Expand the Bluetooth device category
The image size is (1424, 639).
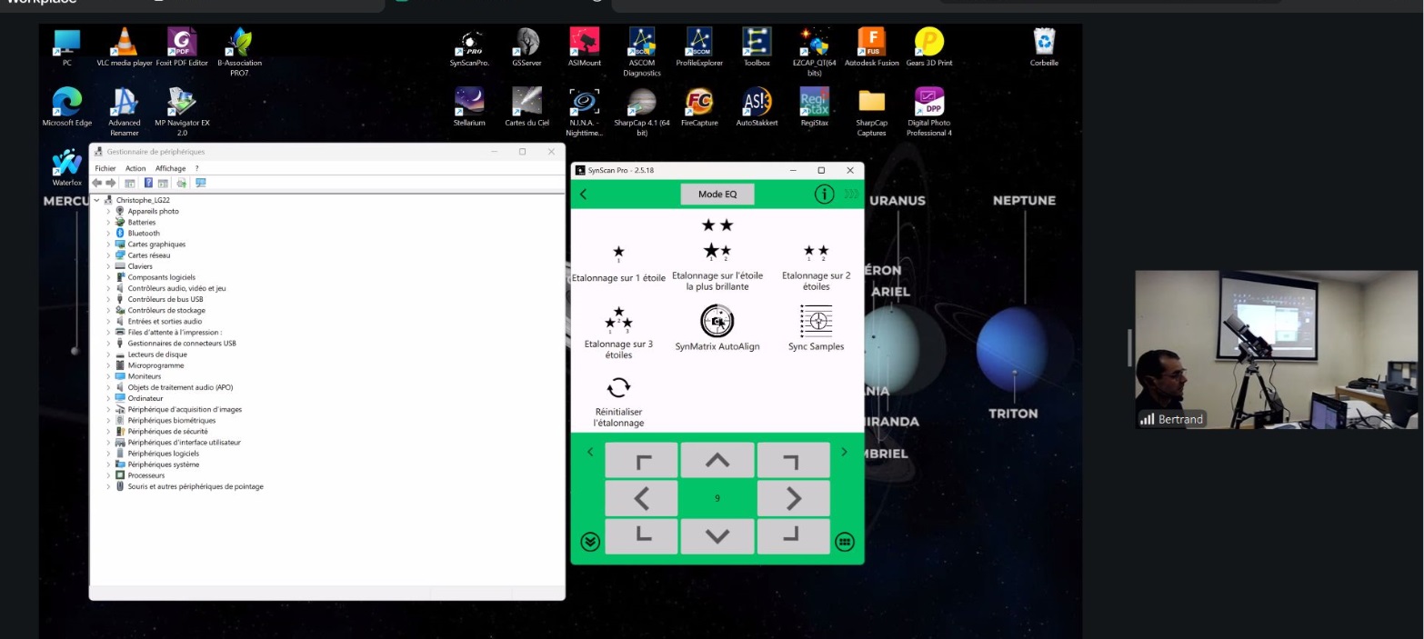(x=108, y=234)
